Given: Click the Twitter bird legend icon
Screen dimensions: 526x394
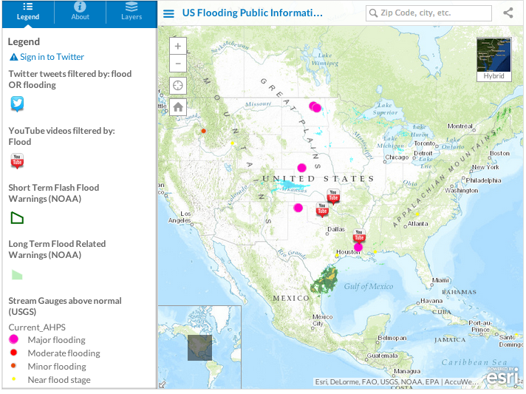Looking at the screenshot, I should point(18,104).
